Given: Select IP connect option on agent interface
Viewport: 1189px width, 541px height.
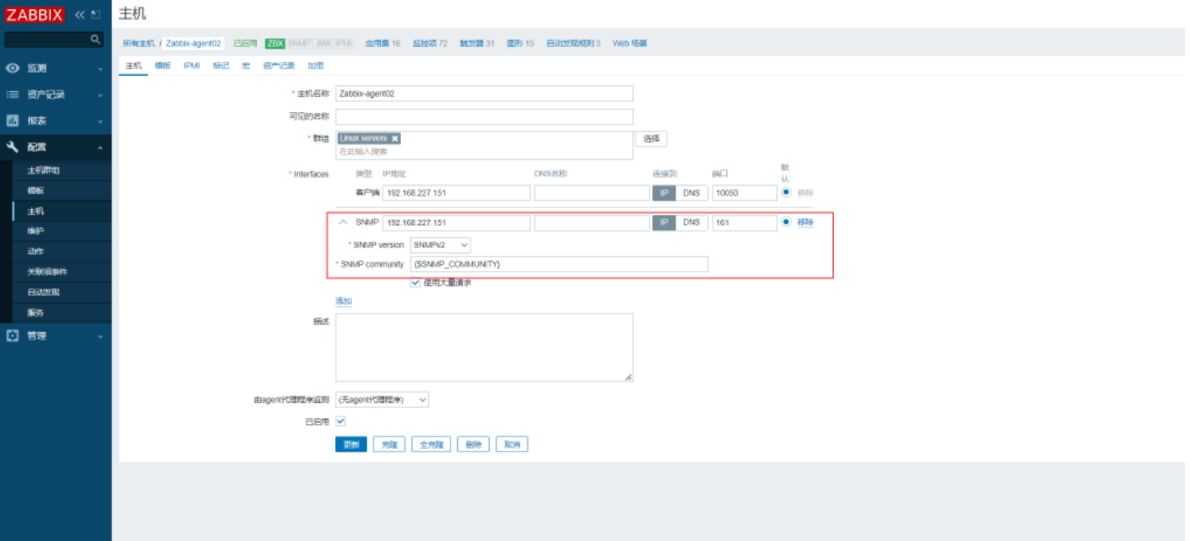Looking at the screenshot, I should coord(664,192).
